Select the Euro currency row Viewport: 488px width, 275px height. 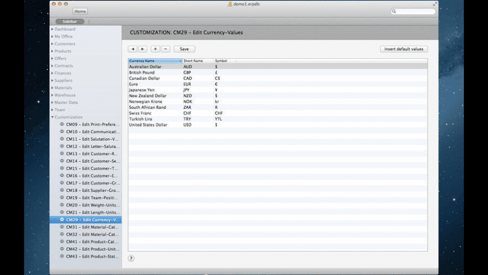(x=278, y=84)
